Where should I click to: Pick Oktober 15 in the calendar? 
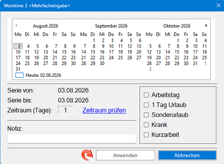click(x=177, y=52)
